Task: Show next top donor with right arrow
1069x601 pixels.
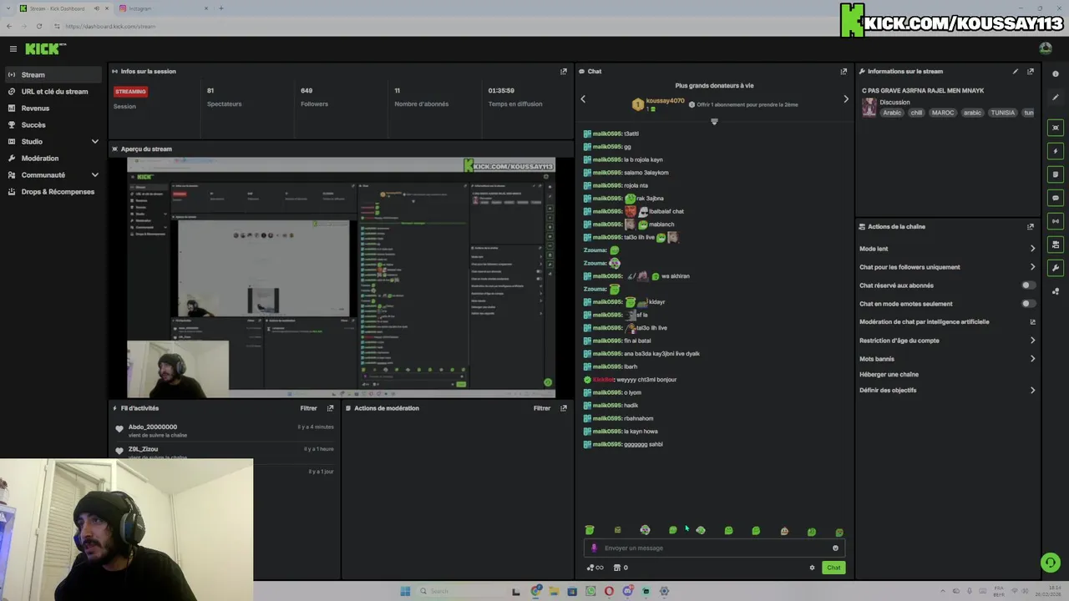Action: [x=845, y=99]
